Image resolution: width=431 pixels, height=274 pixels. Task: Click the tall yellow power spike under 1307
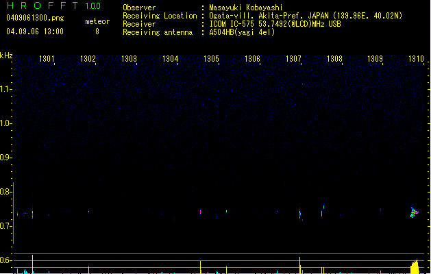300,265
